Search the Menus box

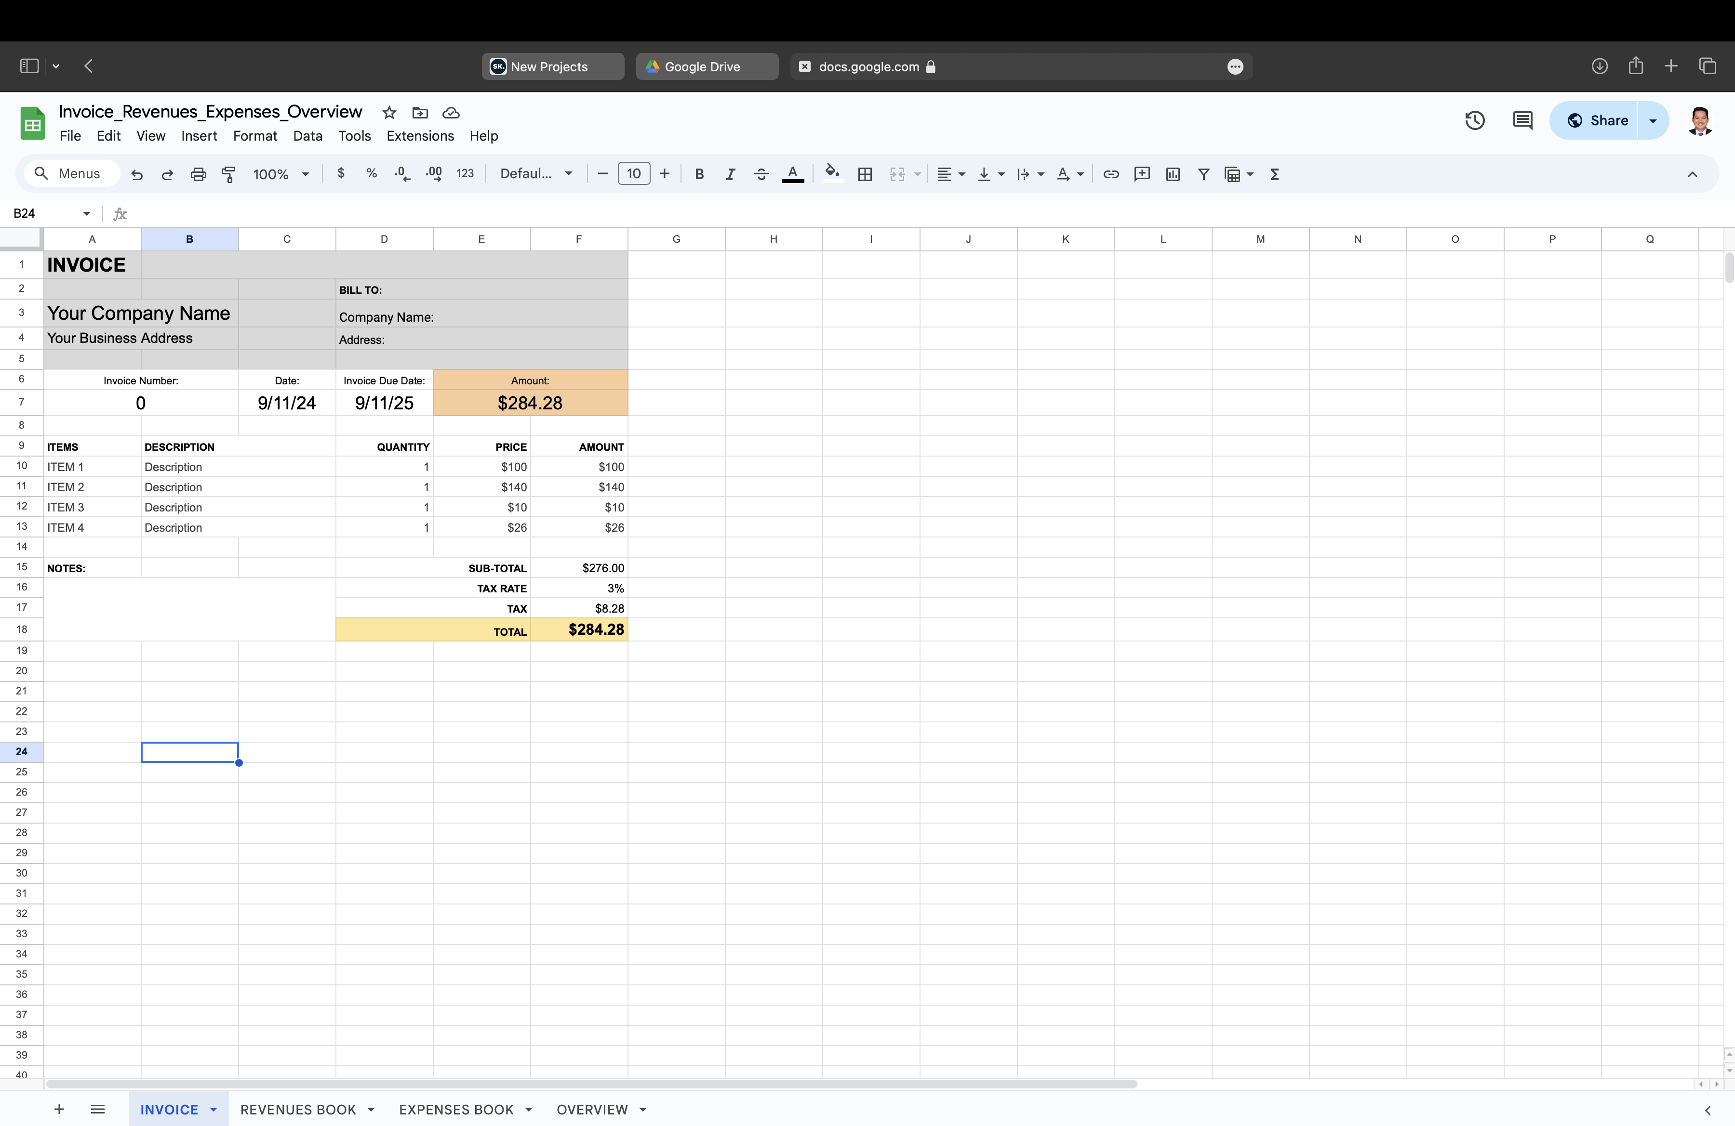pos(72,173)
